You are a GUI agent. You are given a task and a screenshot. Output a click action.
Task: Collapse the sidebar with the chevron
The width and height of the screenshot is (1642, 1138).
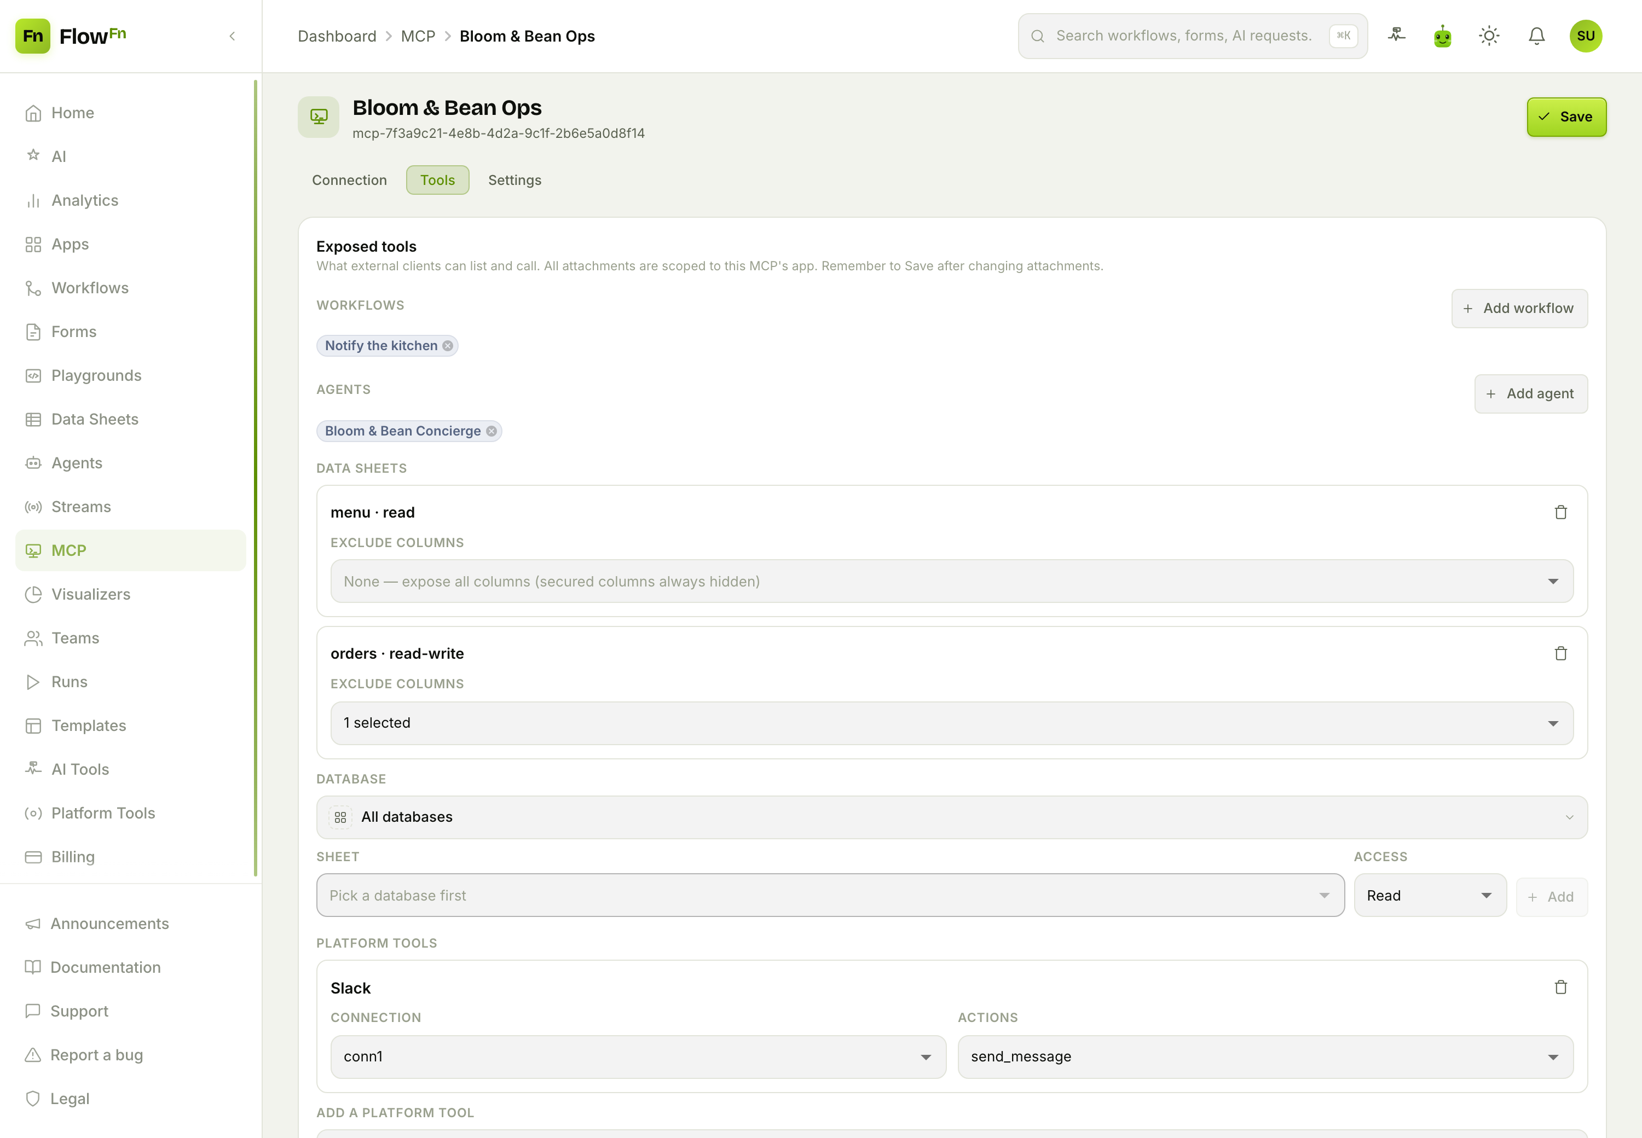[232, 36]
